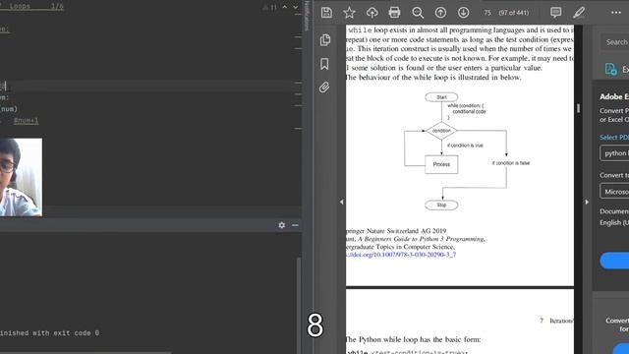629x354 pixels.
Task: Click the '(97 of 441)' page count text
Action: click(x=513, y=13)
